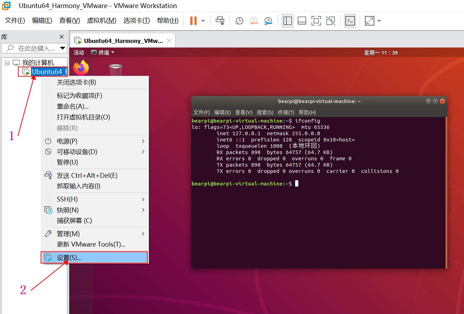Open the 终端 app menu in Ubuntu top bar
Image resolution: width=464 pixels, height=314 pixels.
103,53
